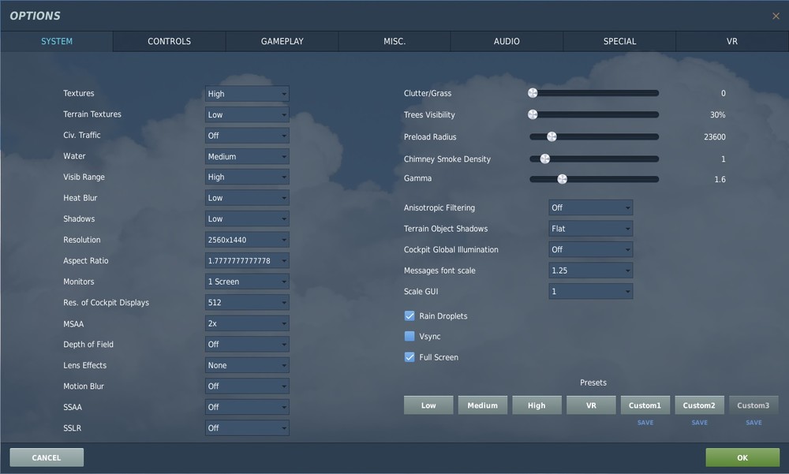Open the Scale GUI dropdown

coord(590,290)
